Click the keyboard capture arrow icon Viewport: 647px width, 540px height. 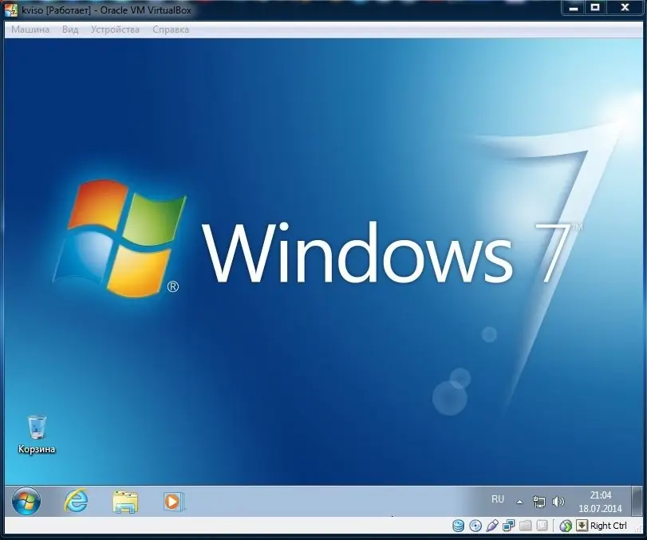(582, 526)
